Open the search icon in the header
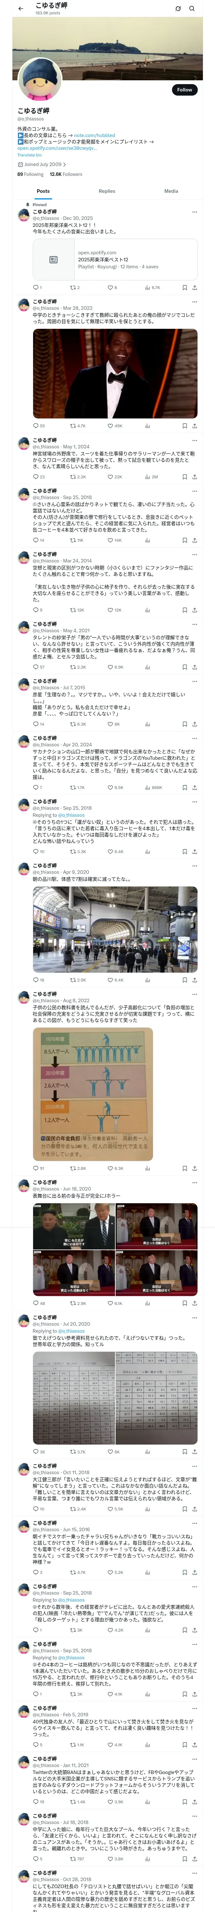Viewport: 215px width, 1912px height. pyautogui.click(x=192, y=8)
